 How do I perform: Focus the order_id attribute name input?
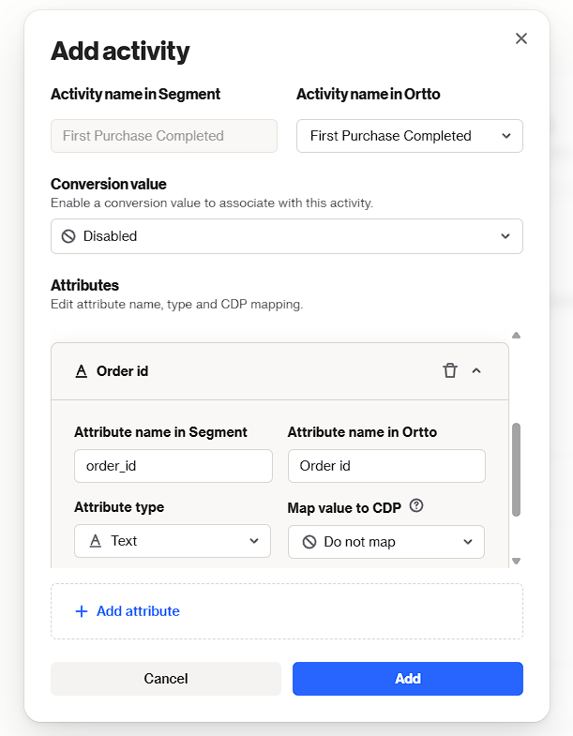173,466
